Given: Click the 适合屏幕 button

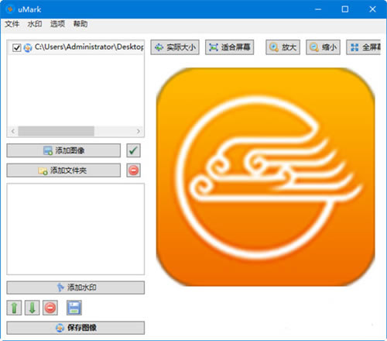Looking at the screenshot, I should 229,47.
